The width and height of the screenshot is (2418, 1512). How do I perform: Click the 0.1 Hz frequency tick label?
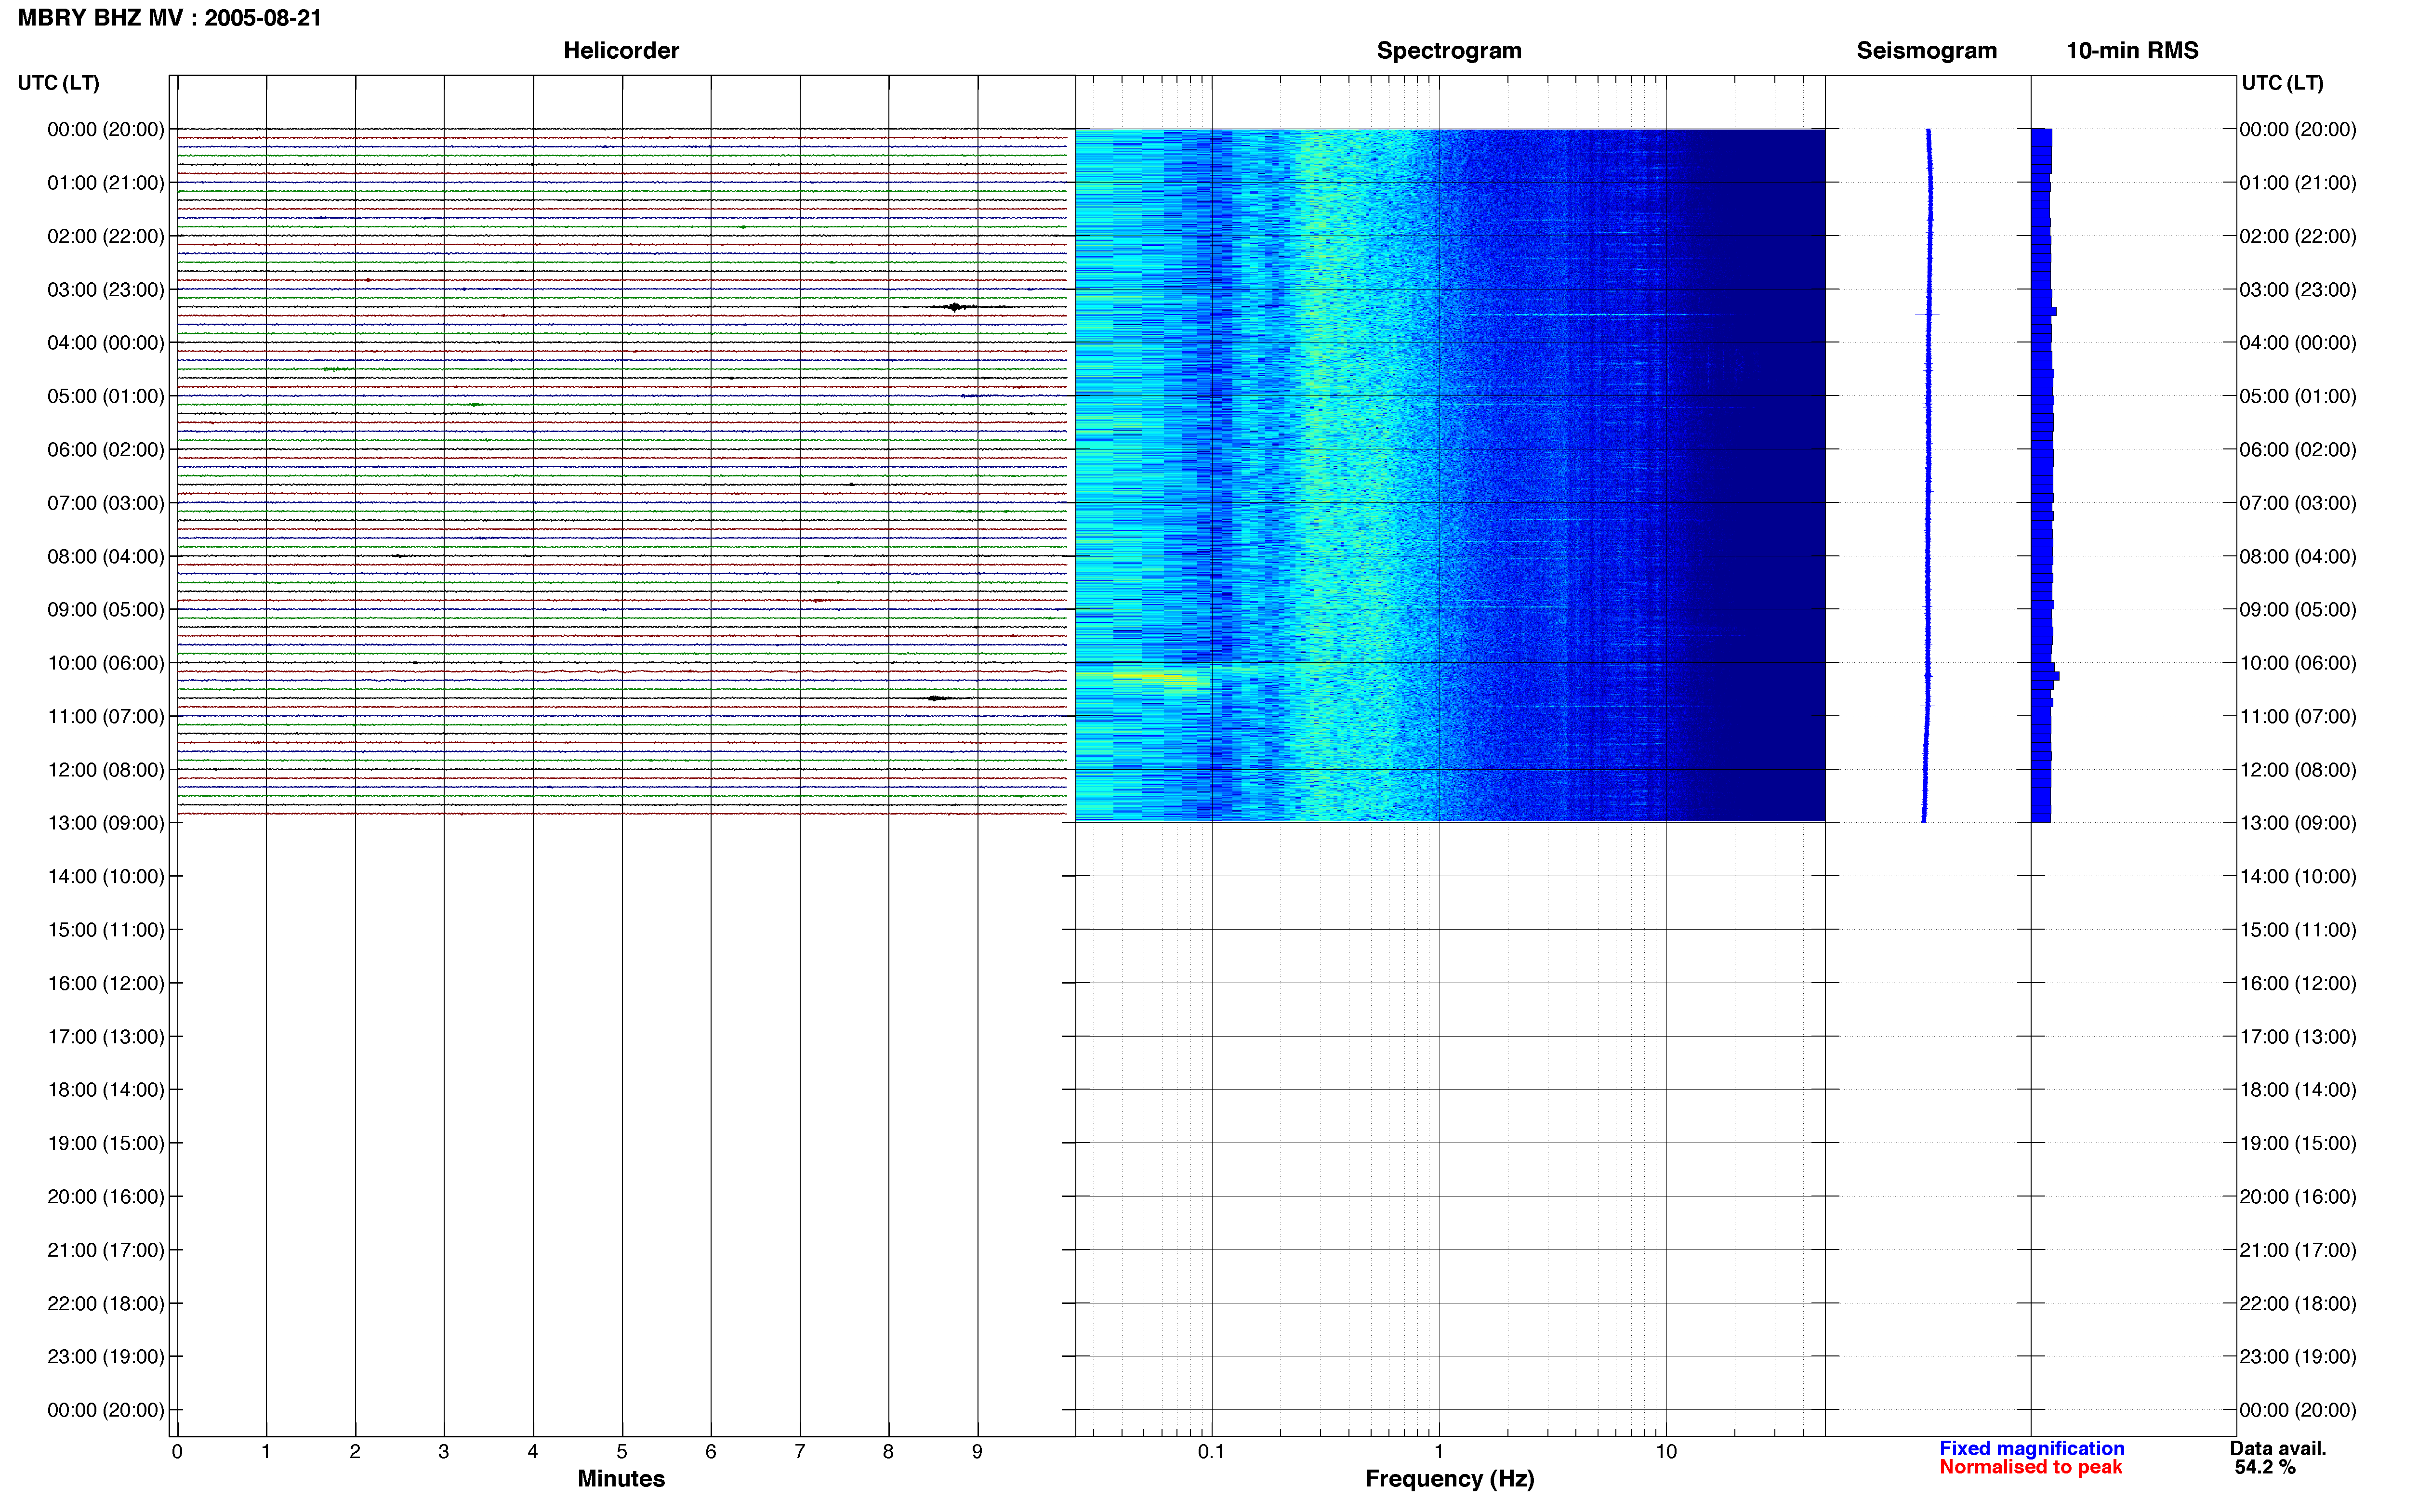pos(1211,1451)
